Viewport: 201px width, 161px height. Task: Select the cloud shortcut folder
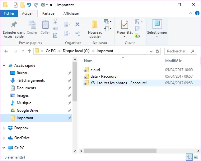click(x=95, y=70)
